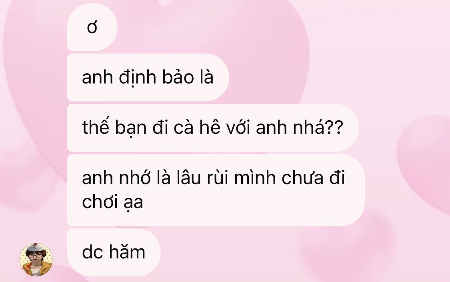Select the "anh định bảo là" message

click(148, 77)
